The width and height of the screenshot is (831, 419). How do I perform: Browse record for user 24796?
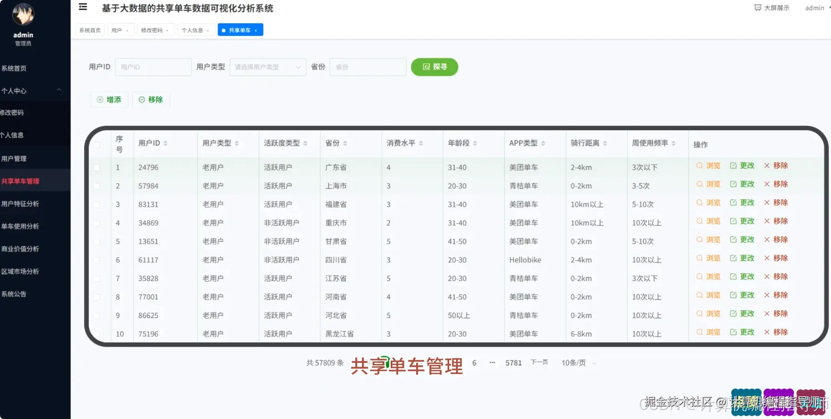[x=708, y=166]
